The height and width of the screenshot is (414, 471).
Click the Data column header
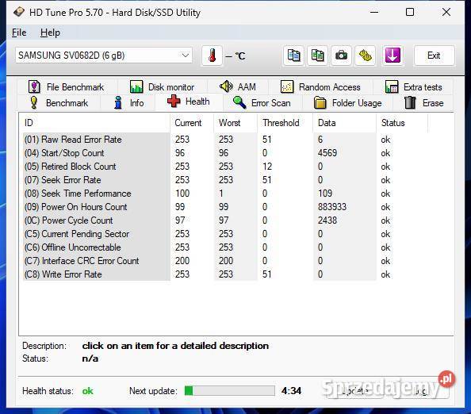(x=345, y=123)
